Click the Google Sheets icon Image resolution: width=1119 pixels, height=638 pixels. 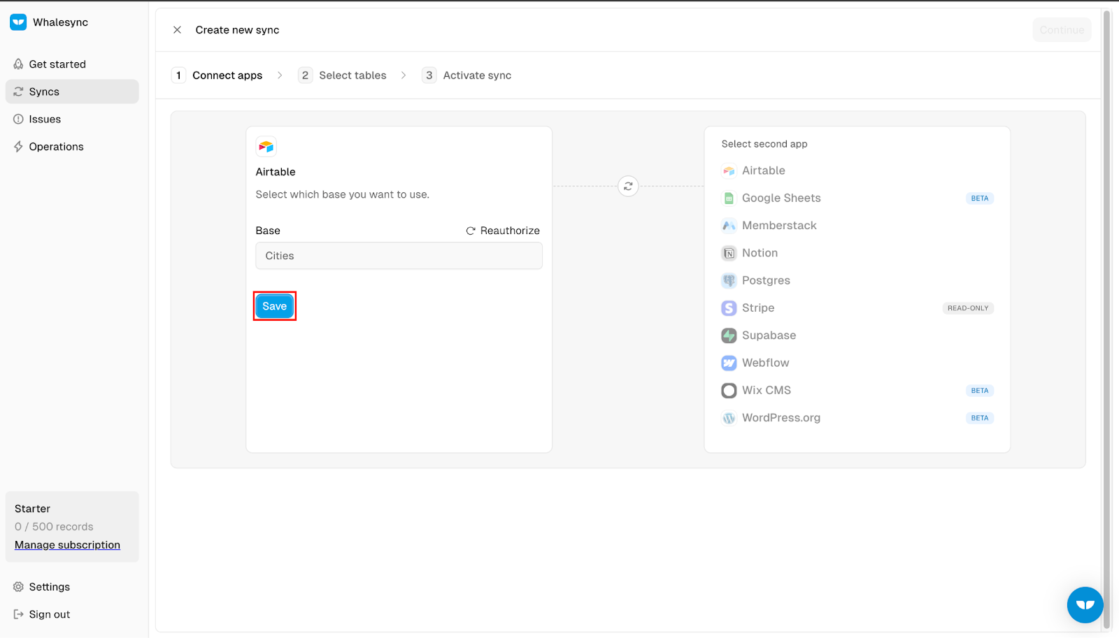click(x=729, y=198)
